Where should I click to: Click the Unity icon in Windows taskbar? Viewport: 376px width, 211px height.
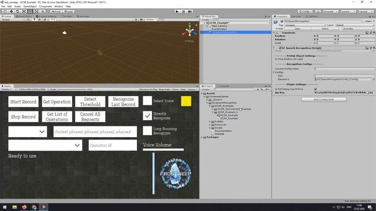(x=43, y=207)
